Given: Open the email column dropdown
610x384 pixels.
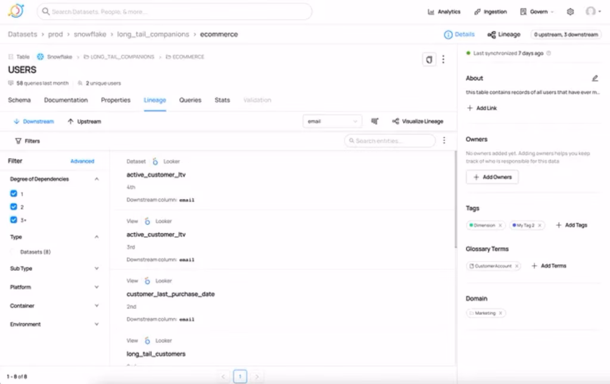Looking at the screenshot, I should point(332,121).
